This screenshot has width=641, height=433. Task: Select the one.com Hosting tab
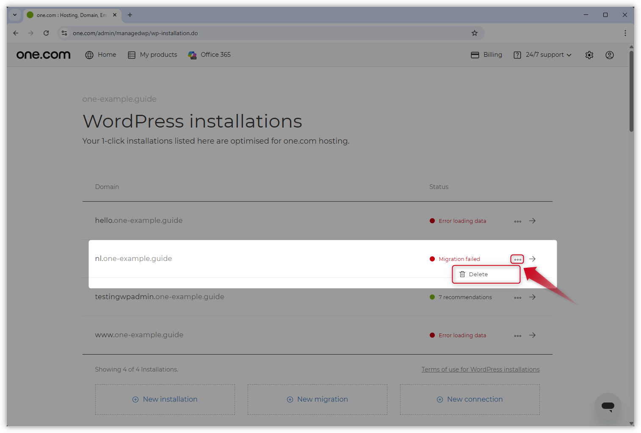click(72, 15)
